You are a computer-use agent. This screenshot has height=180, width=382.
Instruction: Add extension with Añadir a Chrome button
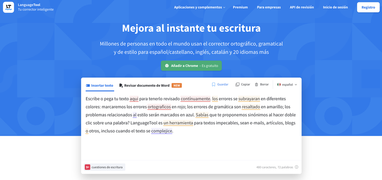pos(191,66)
